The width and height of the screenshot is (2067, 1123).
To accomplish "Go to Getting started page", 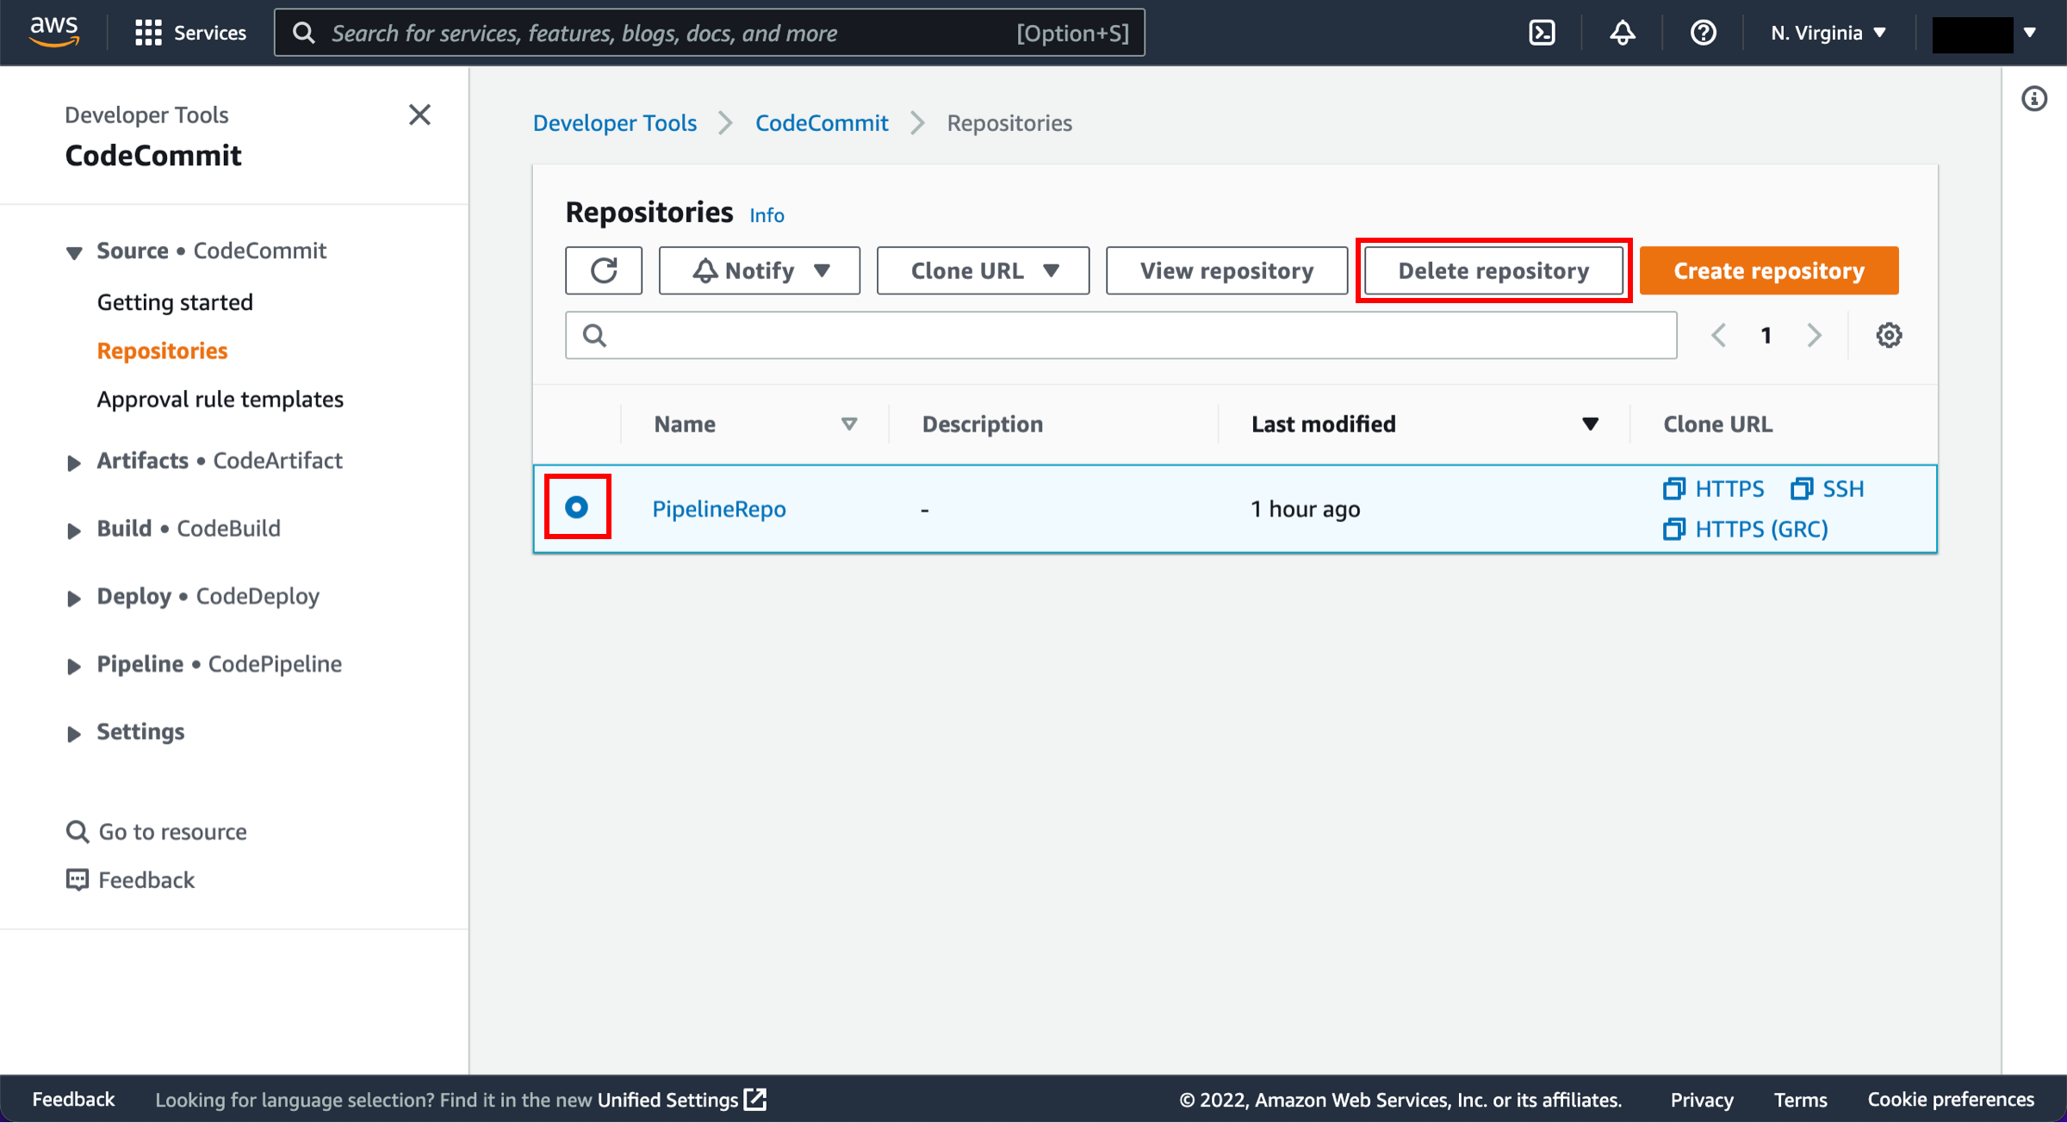I will point(175,302).
